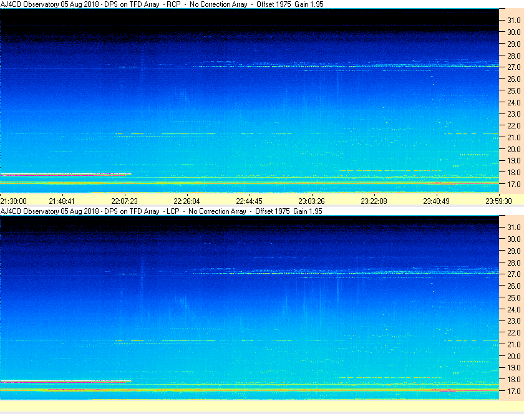Click the 31.0 frequency label on LCP axis

[514, 227]
